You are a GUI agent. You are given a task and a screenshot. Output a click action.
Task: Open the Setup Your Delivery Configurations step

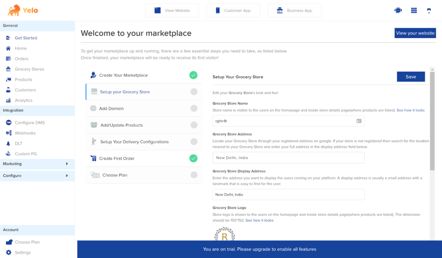(134, 142)
